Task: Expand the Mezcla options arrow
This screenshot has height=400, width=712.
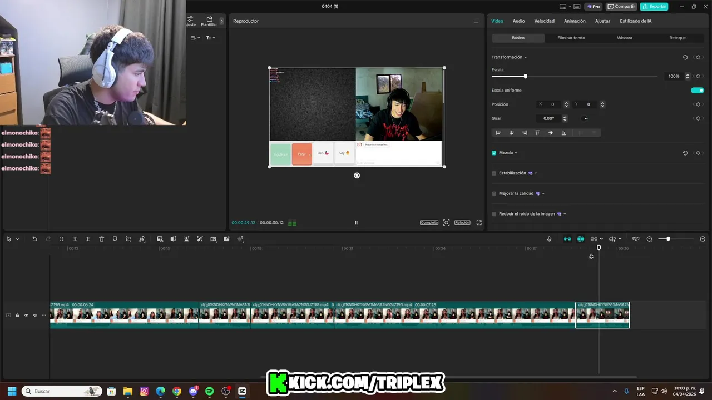Action: click(x=516, y=153)
